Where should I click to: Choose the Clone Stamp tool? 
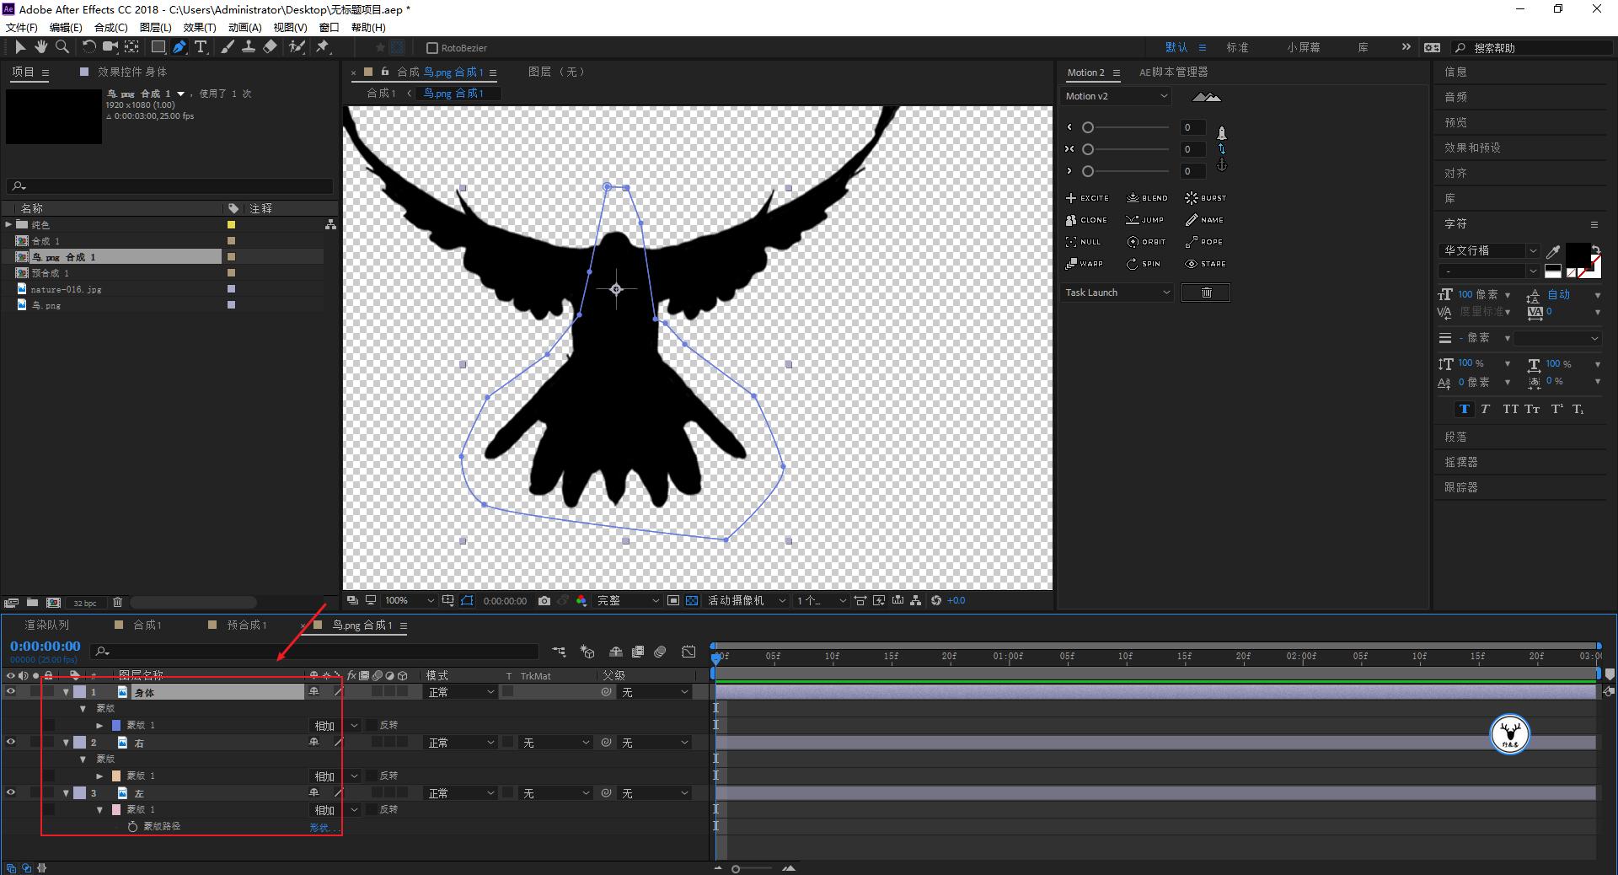tap(249, 47)
